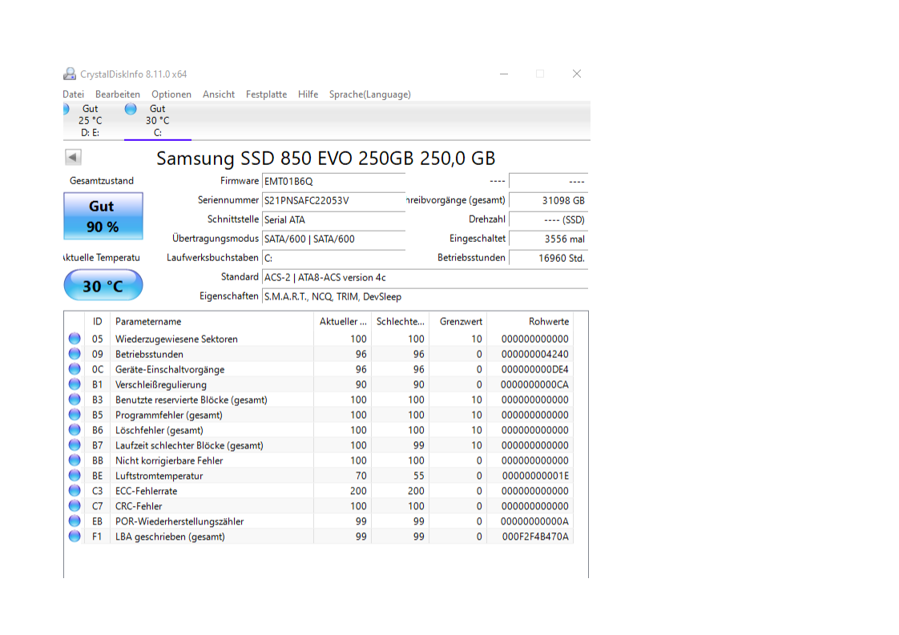Click the Eigenschaften field S.M.A.R.T., NCQ
The width and height of the screenshot is (899, 635).
[425, 296]
